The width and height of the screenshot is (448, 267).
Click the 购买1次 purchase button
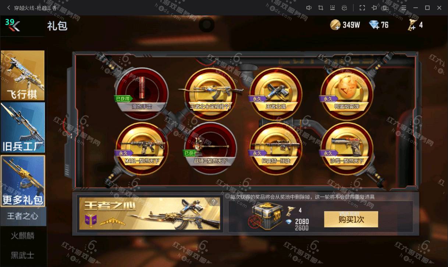[351, 219]
